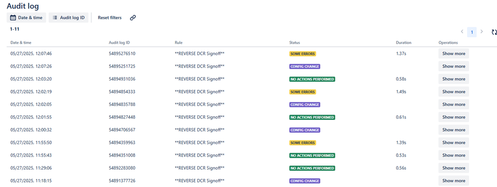Click the 0.56s duration value
This screenshot has height=187, width=497.
(401, 168)
